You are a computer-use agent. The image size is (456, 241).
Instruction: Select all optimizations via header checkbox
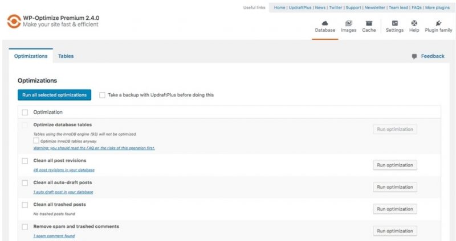[25, 112]
